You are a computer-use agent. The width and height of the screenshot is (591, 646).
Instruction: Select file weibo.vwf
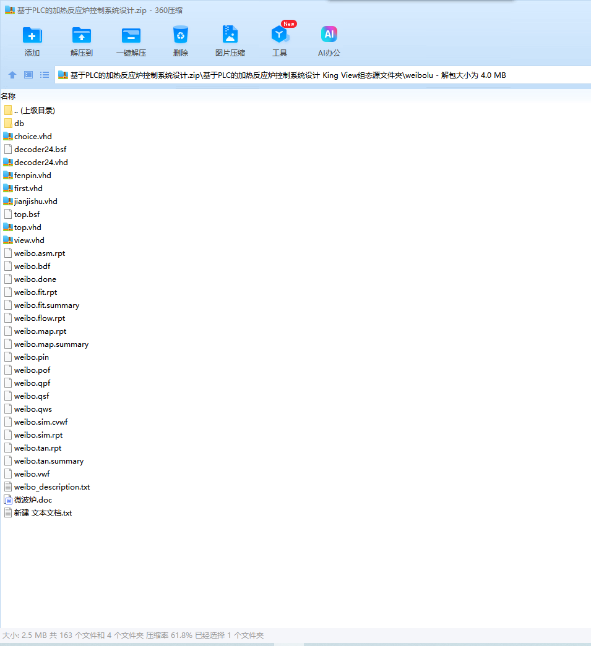point(27,474)
